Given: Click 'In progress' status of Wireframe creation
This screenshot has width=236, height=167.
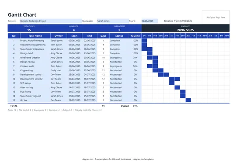Looking at the screenshot, I should 115,58.
